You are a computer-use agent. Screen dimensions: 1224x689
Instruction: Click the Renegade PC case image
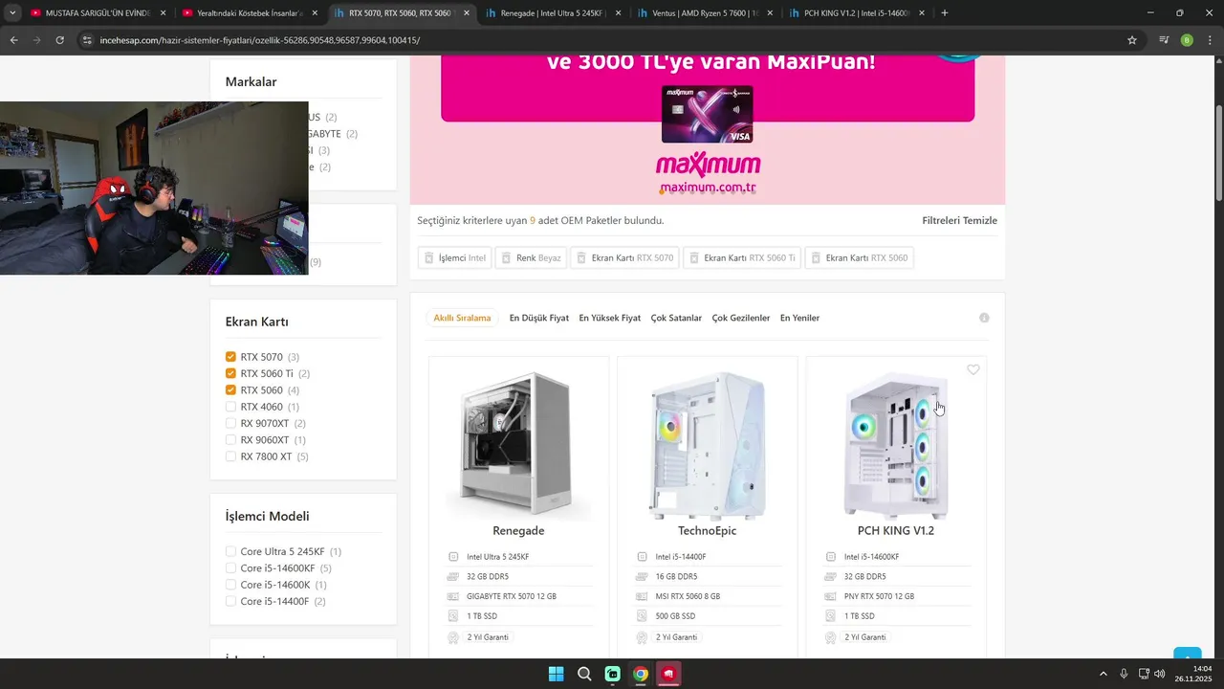(x=518, y=445)
